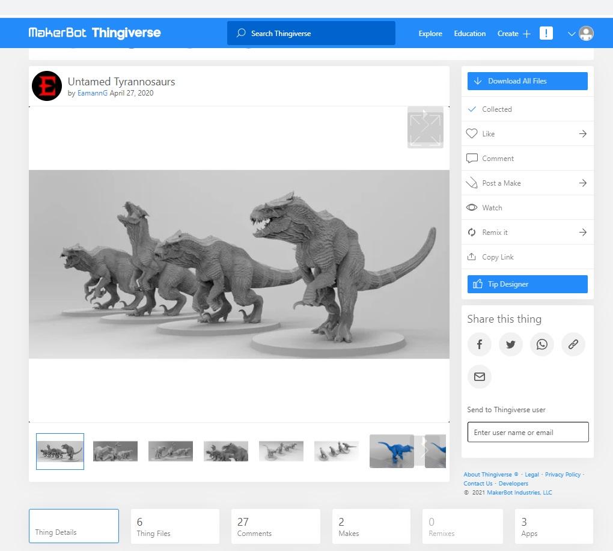Click the heart Like icon

tap(472, 133)
